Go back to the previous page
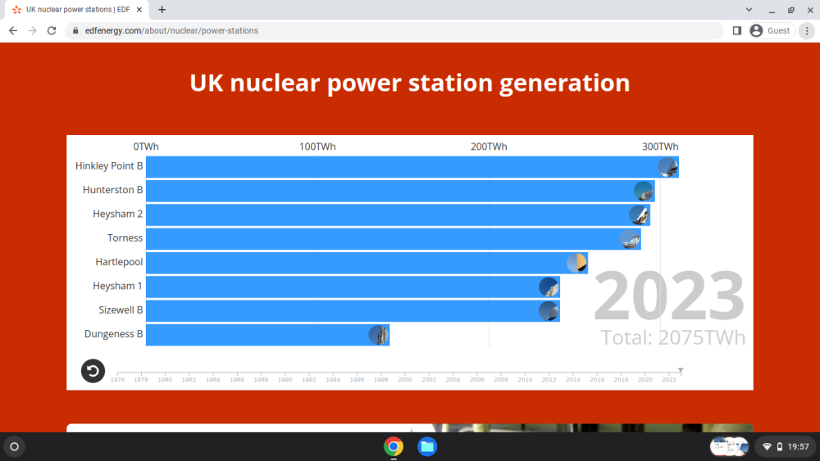 coord(13,31)
